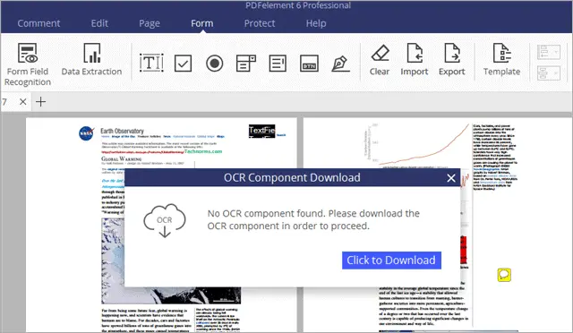Click the yellow sticky note comment

click(x=504, y=275)
